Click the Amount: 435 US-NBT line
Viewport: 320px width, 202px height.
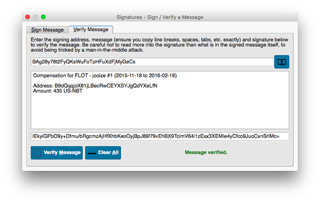58,91
